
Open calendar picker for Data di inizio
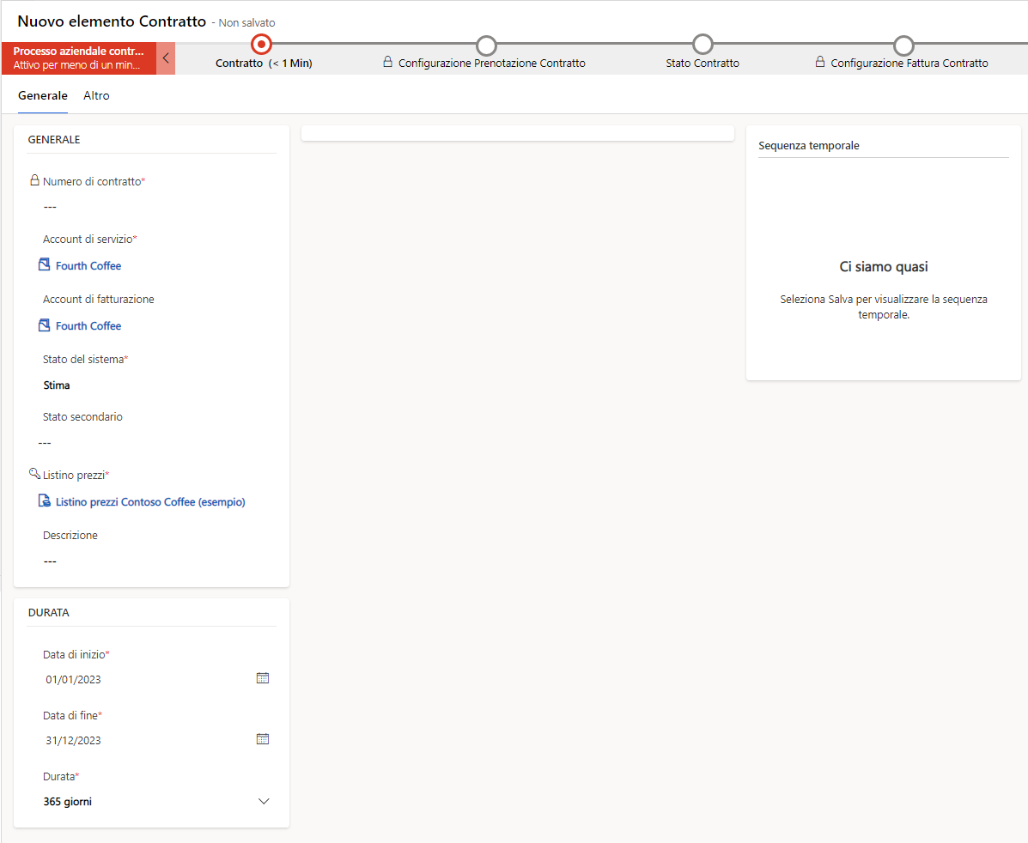click(263, 678)
